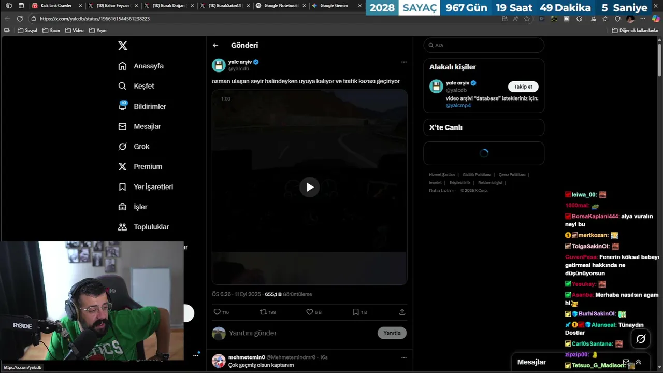
Task: Switch to Google NotebookLM tab
Action: (281, 5)
